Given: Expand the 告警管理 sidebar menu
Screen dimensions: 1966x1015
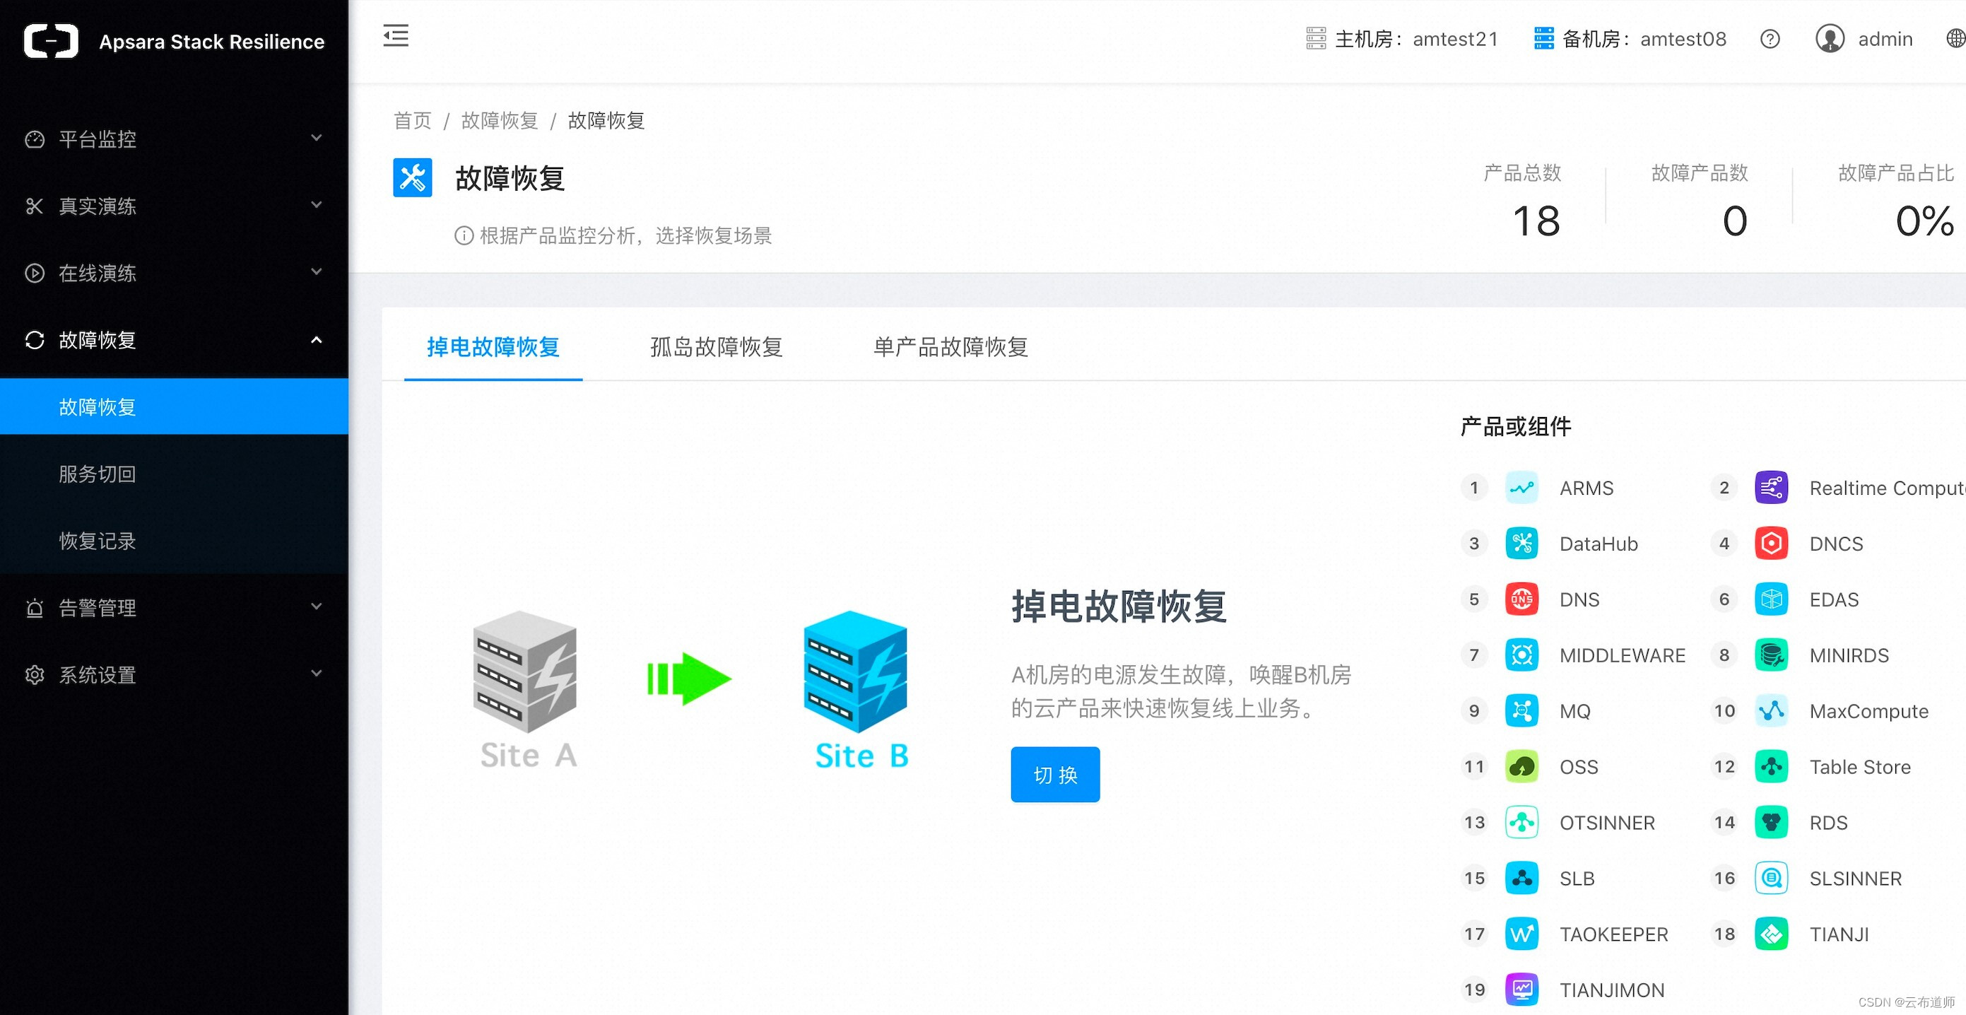Looking at the screenshot, I should (174, 609).
